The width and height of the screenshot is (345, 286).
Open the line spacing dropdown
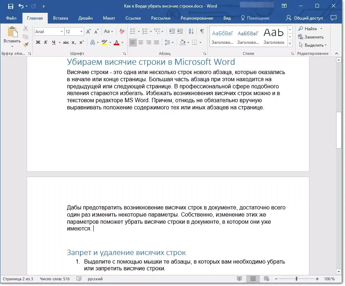pos(169,42)
